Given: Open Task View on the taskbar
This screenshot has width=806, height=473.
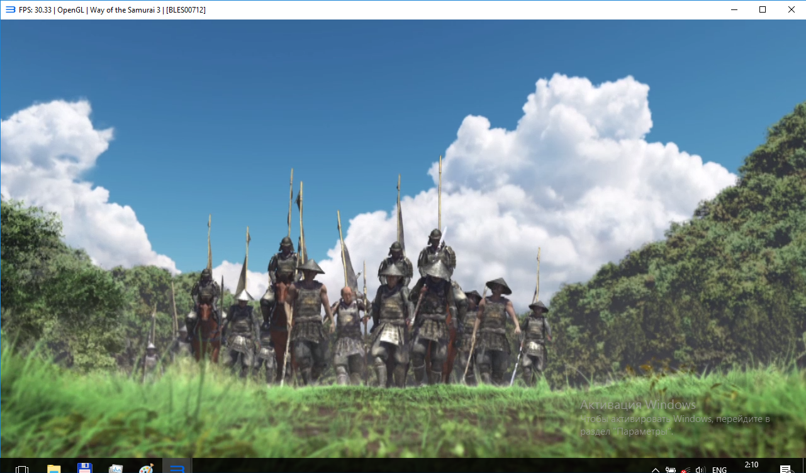Looking at the screenshot, I should coord(21,469).
